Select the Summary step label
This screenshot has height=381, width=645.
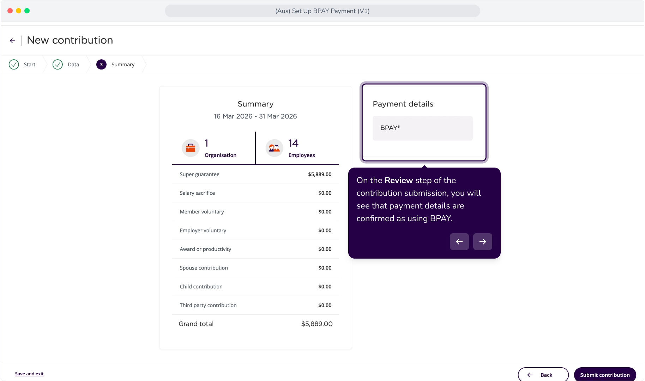tap(123, 65)
